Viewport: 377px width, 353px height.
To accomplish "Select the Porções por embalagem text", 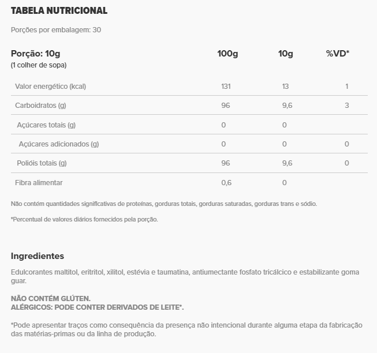I will 56,30.
